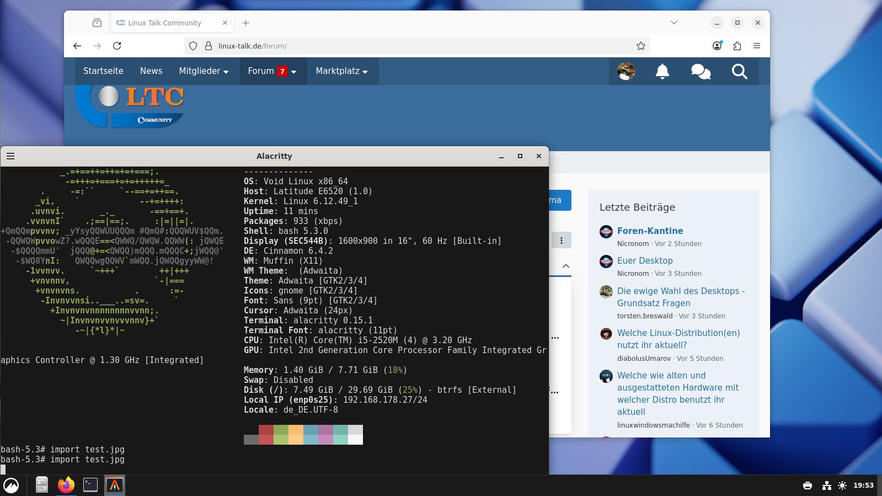
Task: Open the Euer Desktop post link
Action: (x=644, y=260)
